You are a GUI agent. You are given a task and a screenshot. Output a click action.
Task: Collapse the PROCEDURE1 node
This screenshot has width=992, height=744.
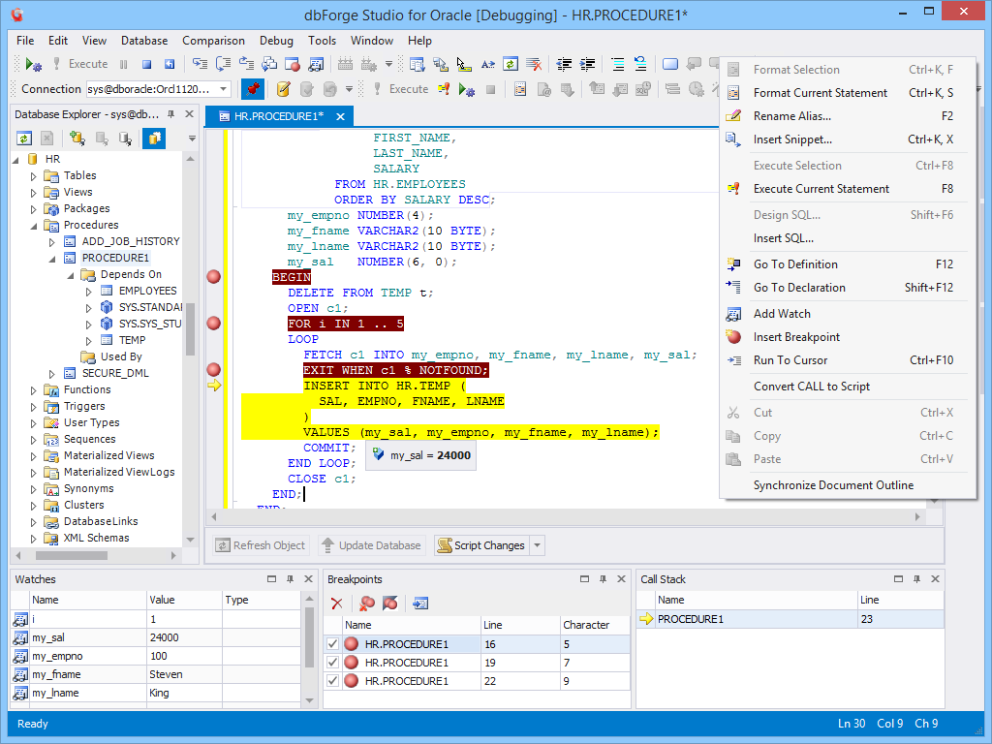[x=52, y=258]
